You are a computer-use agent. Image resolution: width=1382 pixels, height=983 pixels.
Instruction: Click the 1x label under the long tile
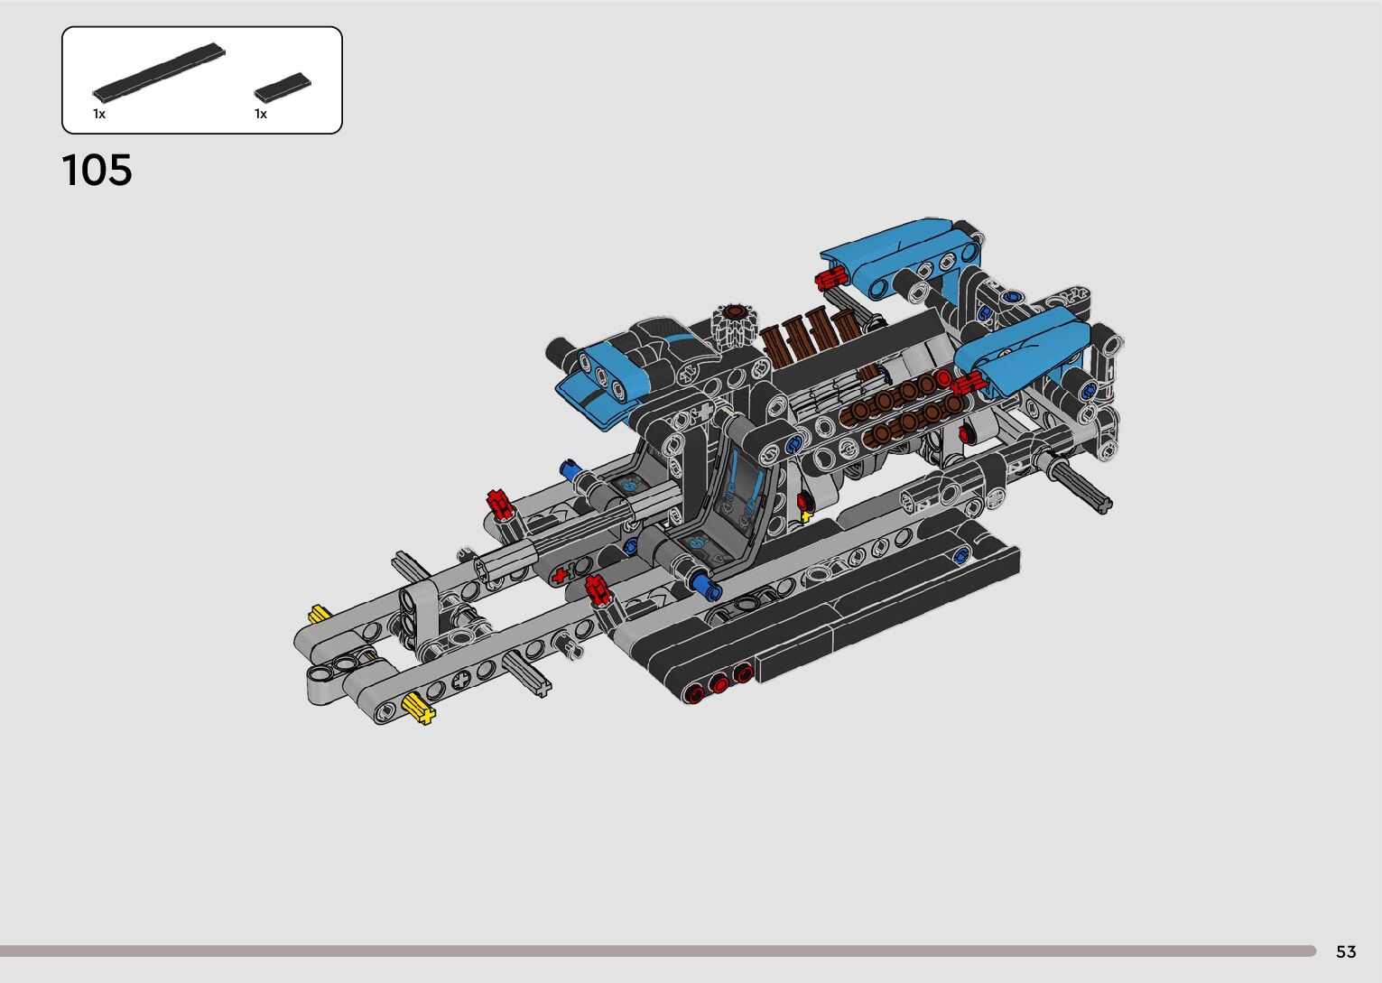coord(99,114)
